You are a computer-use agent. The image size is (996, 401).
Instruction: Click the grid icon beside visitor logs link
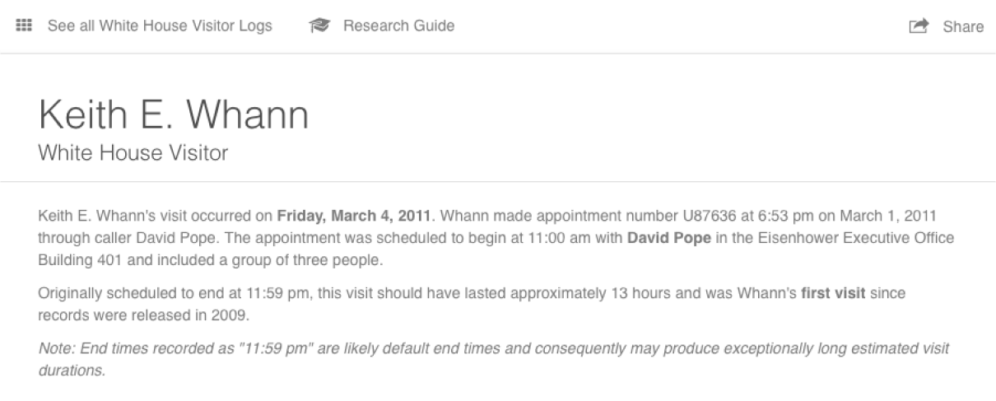[x=24, y=26]
